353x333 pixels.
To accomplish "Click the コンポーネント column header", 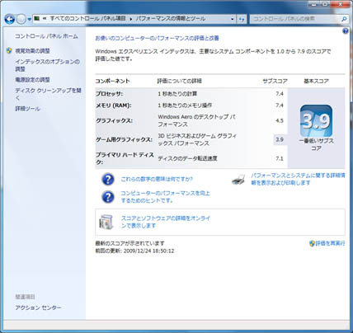I will (x=112, y=81).
